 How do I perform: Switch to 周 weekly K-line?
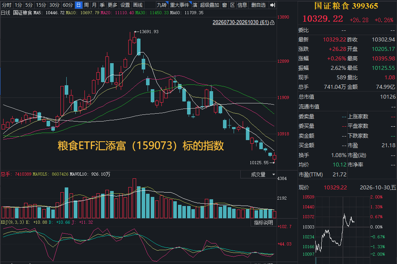point(86,5)
